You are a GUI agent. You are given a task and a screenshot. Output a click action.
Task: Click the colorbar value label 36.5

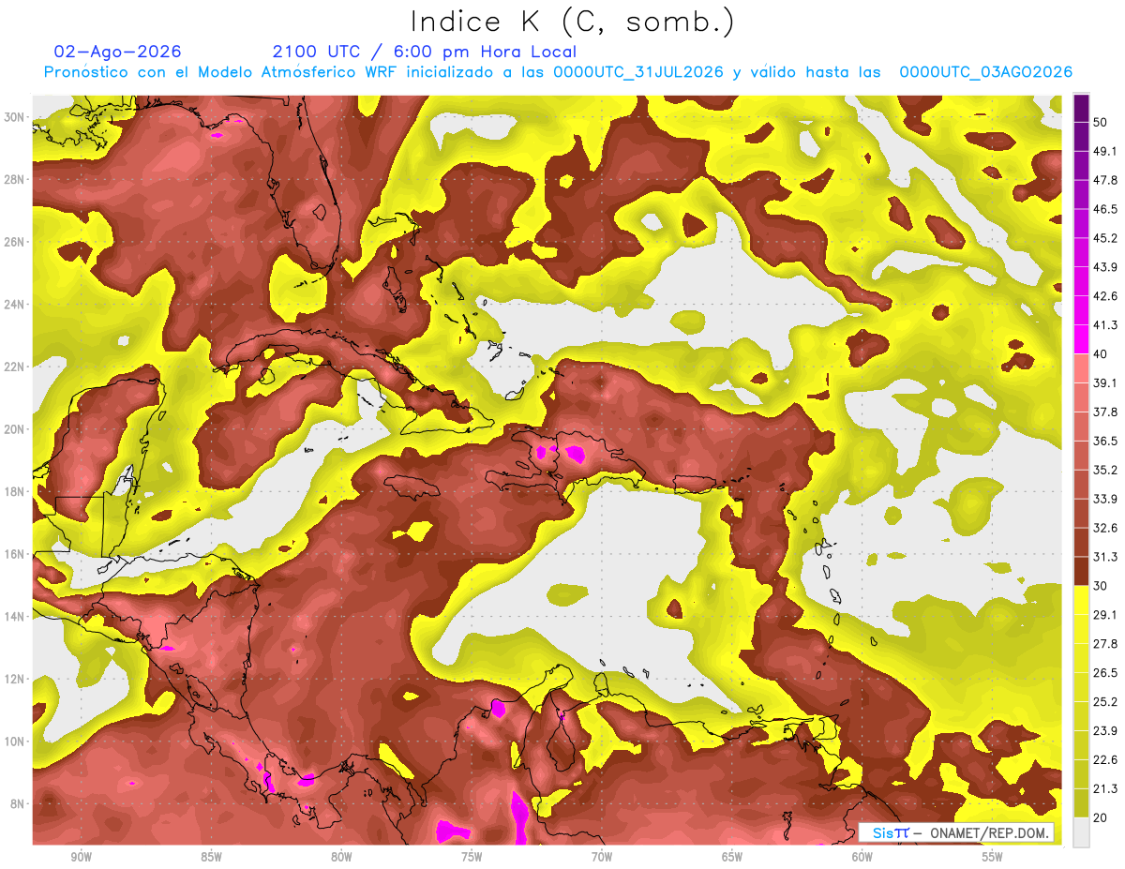point(1106,441)
